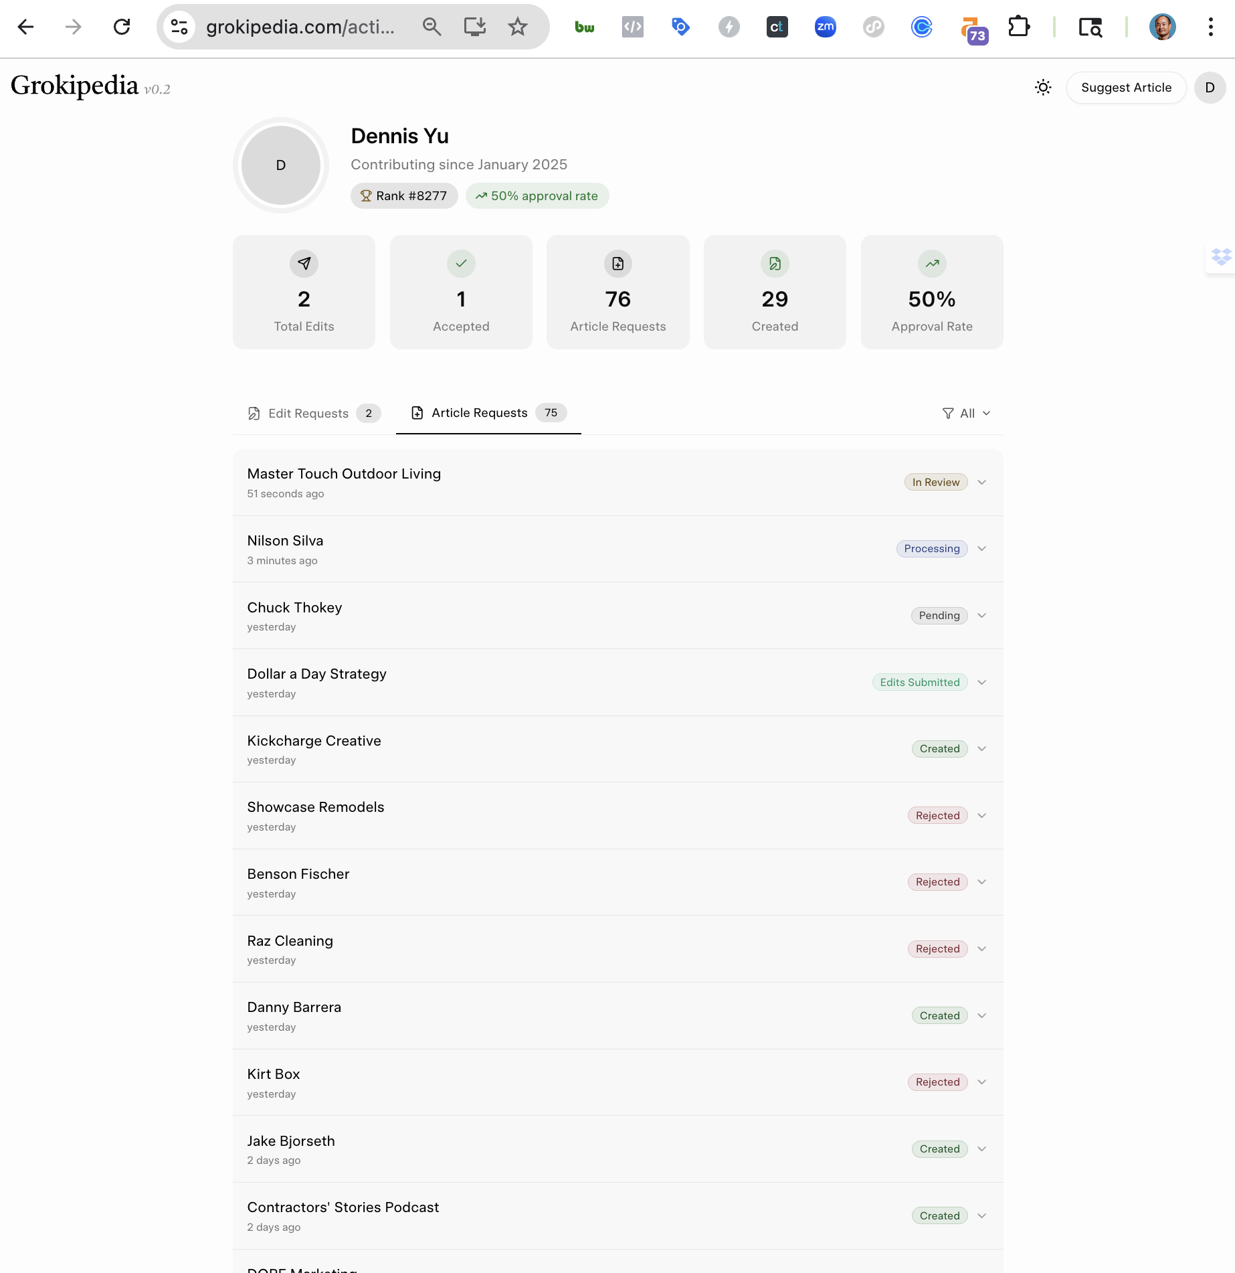Switch to the Edit Requests tab
Screen dimensions: 1235x1273
tap(314, 414)
